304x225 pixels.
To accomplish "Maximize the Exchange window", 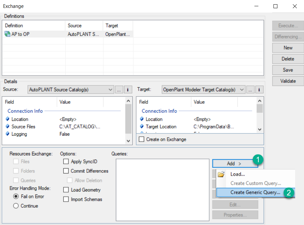I will pos(275,6).
